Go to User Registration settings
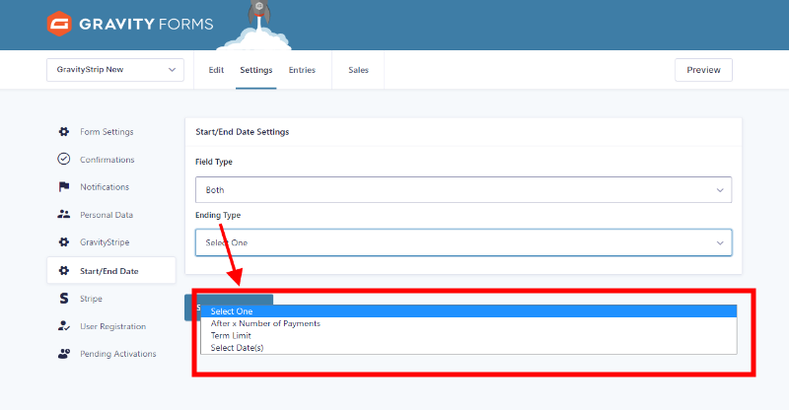The image size is (789, 410). click(x=111, y=326)
